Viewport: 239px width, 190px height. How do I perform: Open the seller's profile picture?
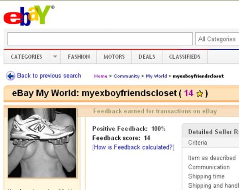click(42, 143)
